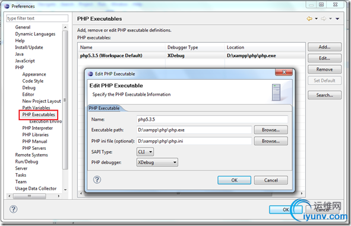This screenshot has height=226, width=351.
Task: Click the back navigation arrow icon
Action: point(309,19)
